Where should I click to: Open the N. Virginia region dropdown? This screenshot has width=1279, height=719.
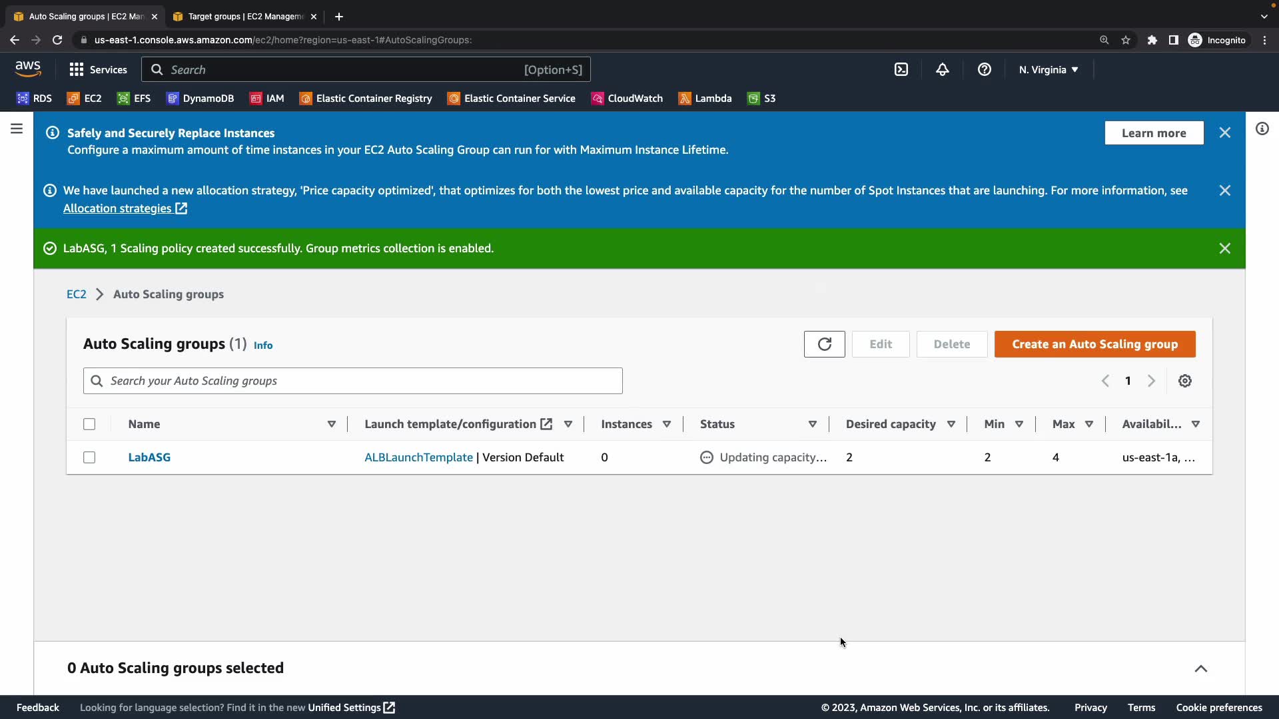tap(1048, 70)
